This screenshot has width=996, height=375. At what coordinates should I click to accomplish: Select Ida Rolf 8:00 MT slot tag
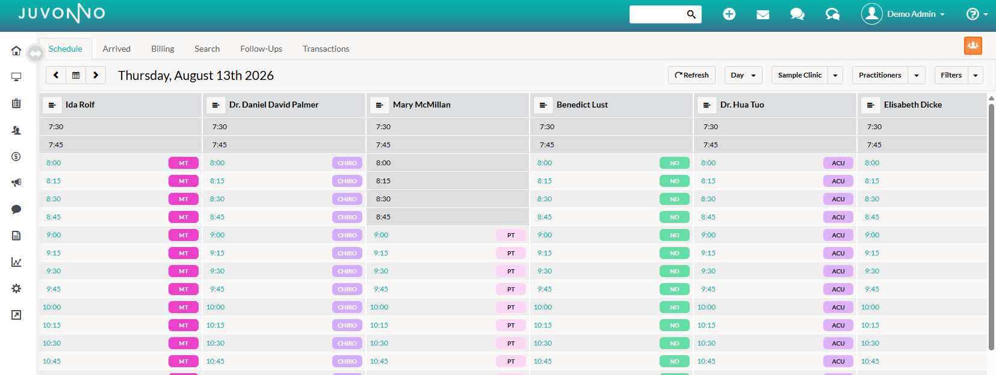pyautogui.click(x=184, y=163)
